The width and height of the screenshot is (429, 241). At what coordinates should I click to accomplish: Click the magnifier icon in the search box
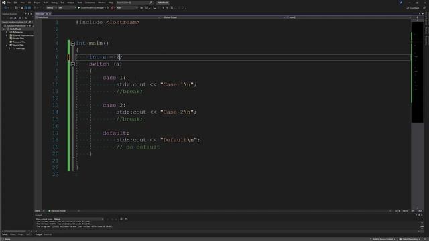[x=151, y=3]
